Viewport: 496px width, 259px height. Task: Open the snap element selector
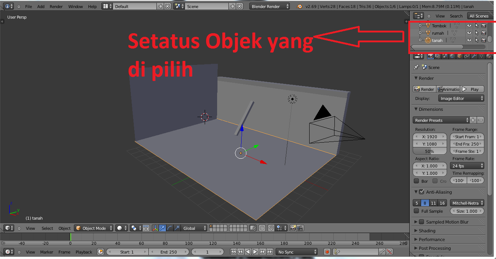281,228
